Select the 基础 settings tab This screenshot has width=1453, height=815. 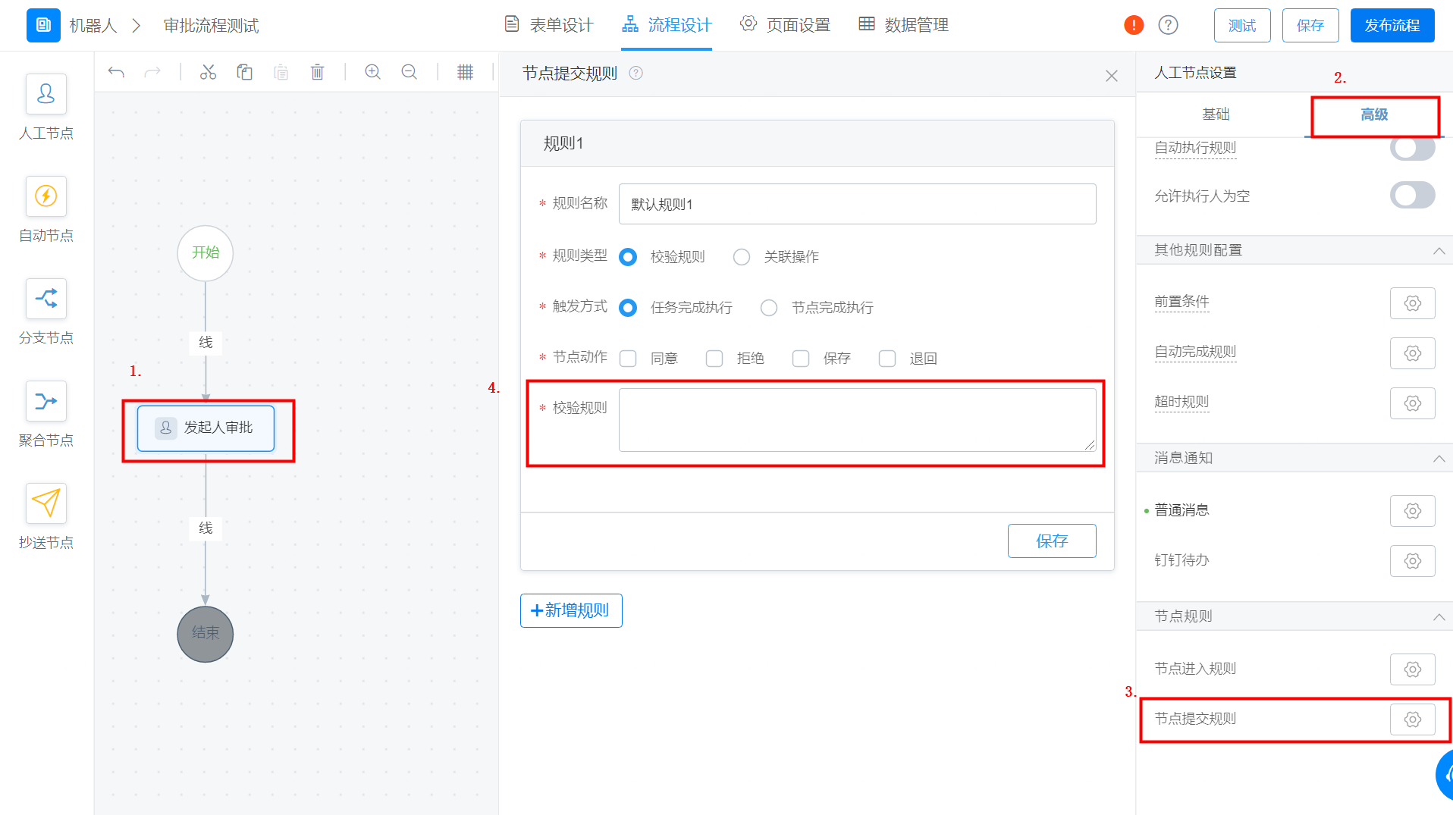1216,114
